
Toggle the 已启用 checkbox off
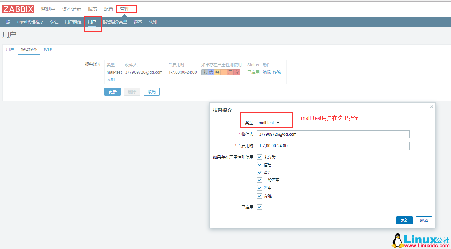pos(260,207)
